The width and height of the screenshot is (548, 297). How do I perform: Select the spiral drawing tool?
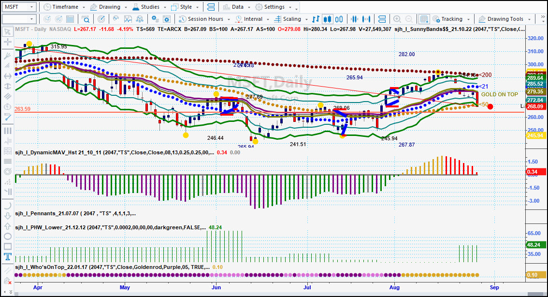point(7,171)
